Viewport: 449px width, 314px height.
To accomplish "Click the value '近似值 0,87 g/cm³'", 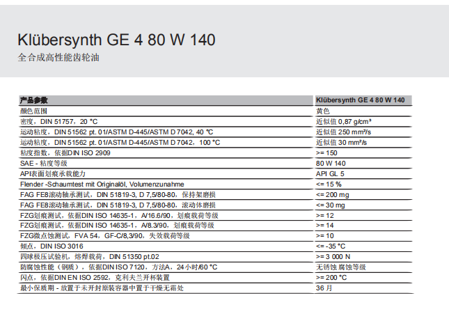I will [x=344, y=121].
